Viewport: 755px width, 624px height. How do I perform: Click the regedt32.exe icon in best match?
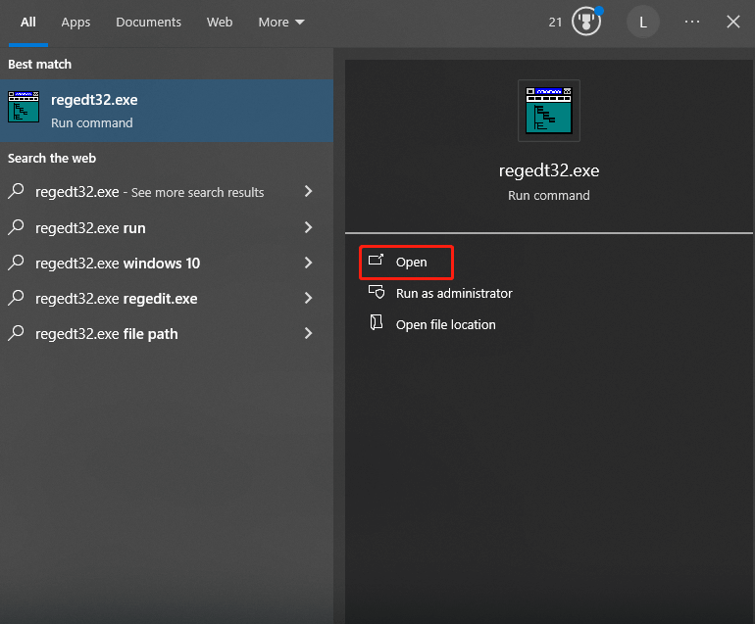[24, 107]
